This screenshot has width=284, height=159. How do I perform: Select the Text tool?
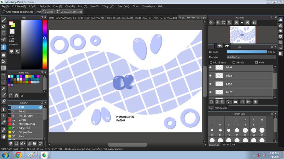[3, 109]
